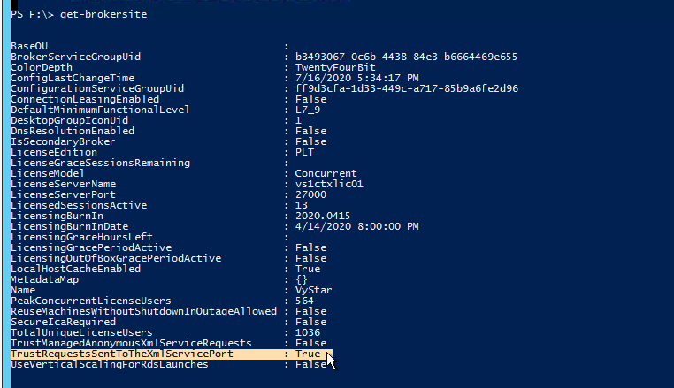
Task: Click the PeakConcurrentLicenseUsers value 564
Action: 304,301
